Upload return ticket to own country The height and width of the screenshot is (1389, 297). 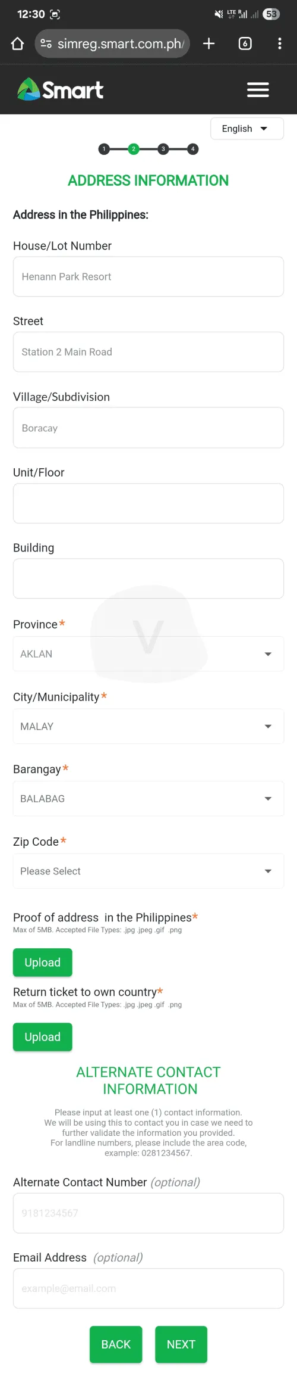(43, 1037)
